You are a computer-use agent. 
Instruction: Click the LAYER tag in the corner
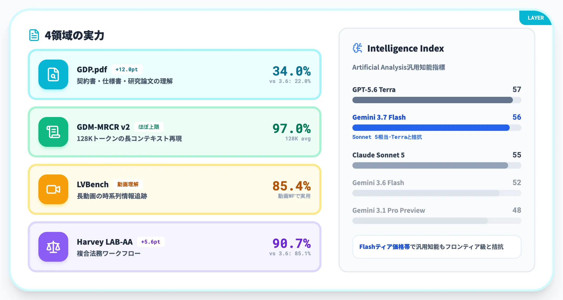[x=536, y=18]
